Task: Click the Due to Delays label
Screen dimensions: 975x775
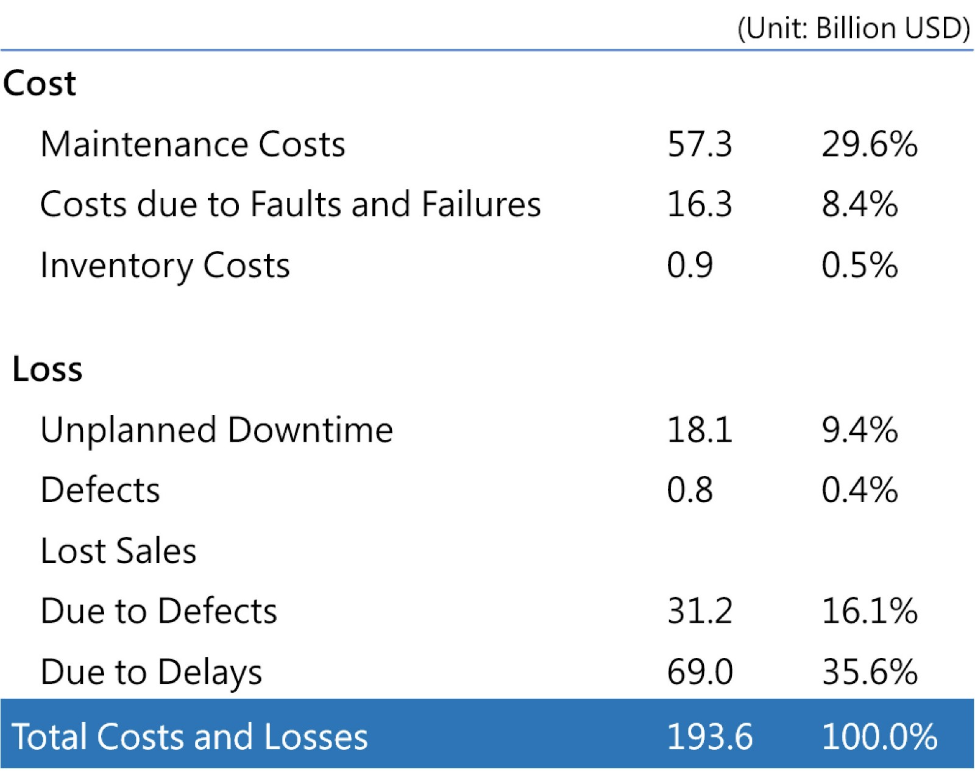Action: [151, 672]
